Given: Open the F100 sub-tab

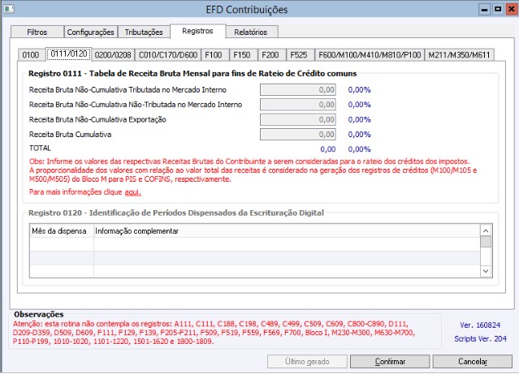Looking at the screenshot, I should coord(214,55).
